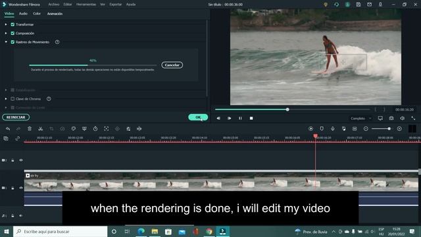Expand the Transformar section
The image size is (421, 237).
pos(6,24)
